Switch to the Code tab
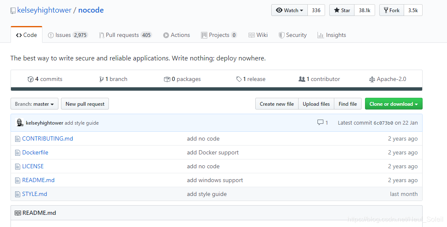447x227 pixels. [26, 35]
